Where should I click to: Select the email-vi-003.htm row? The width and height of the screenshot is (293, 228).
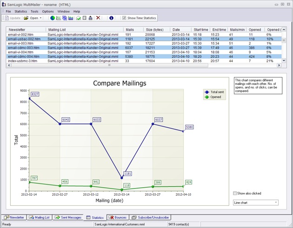144,44
